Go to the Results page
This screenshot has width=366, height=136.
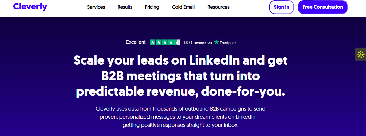(125, 7)
